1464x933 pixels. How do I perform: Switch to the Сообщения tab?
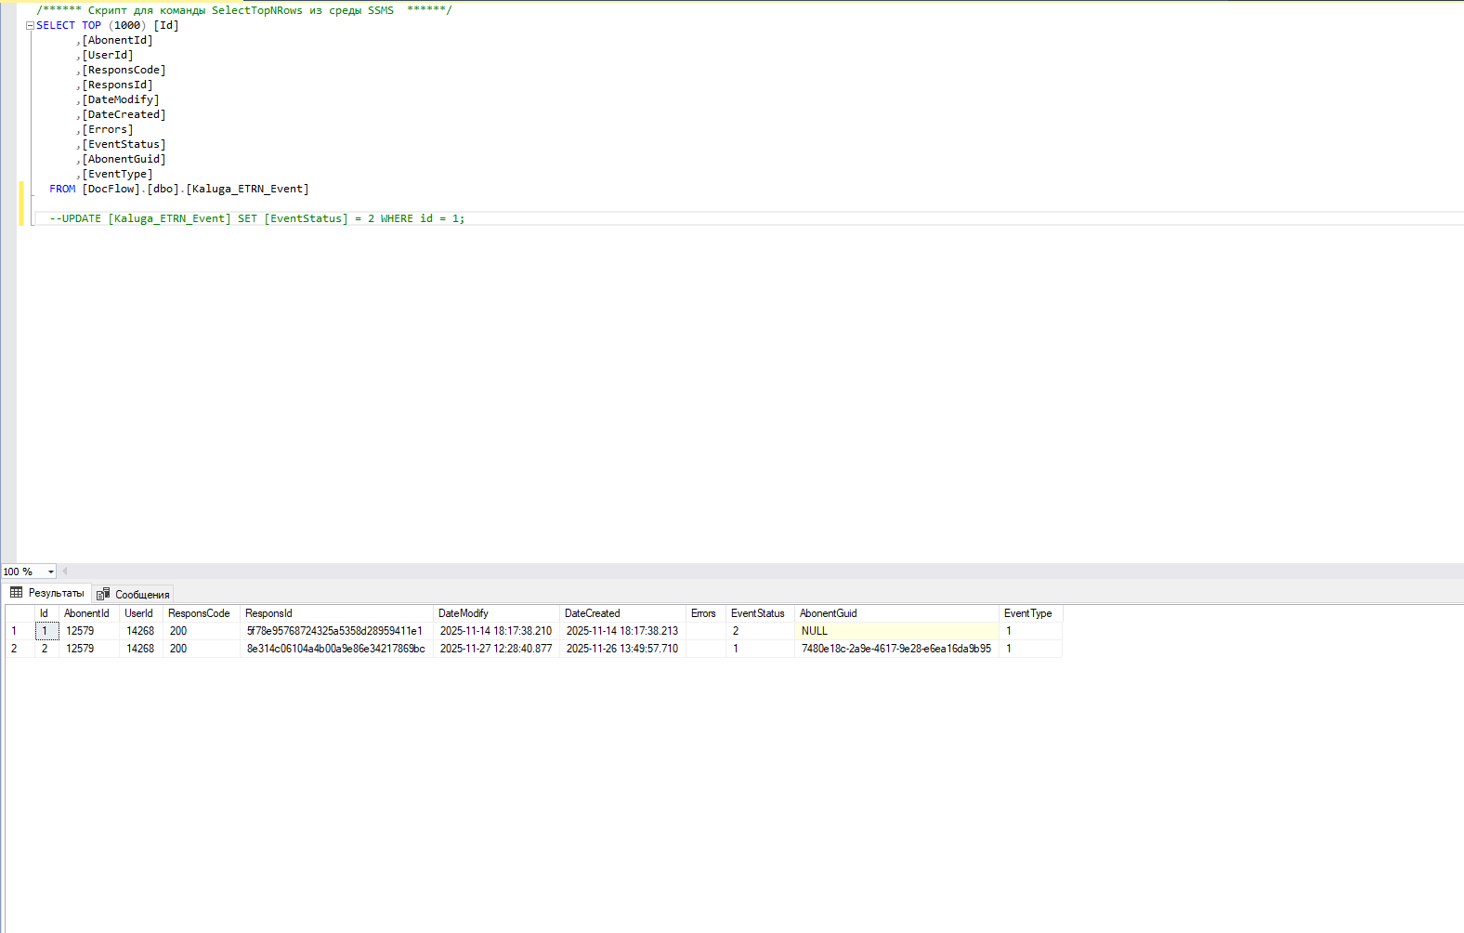pos(133,594)
